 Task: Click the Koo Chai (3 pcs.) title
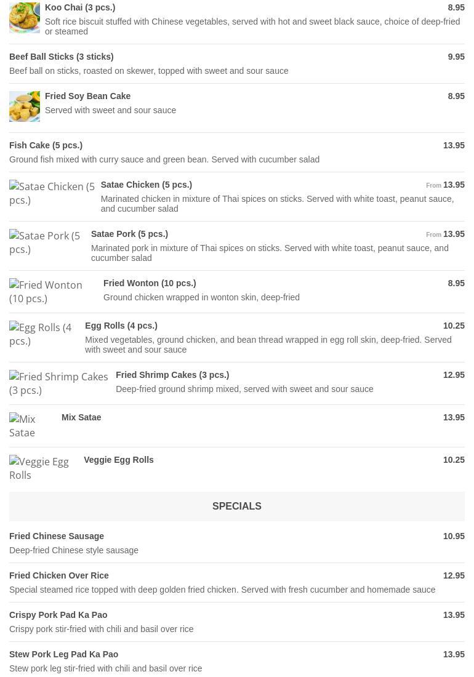(80, 7)
